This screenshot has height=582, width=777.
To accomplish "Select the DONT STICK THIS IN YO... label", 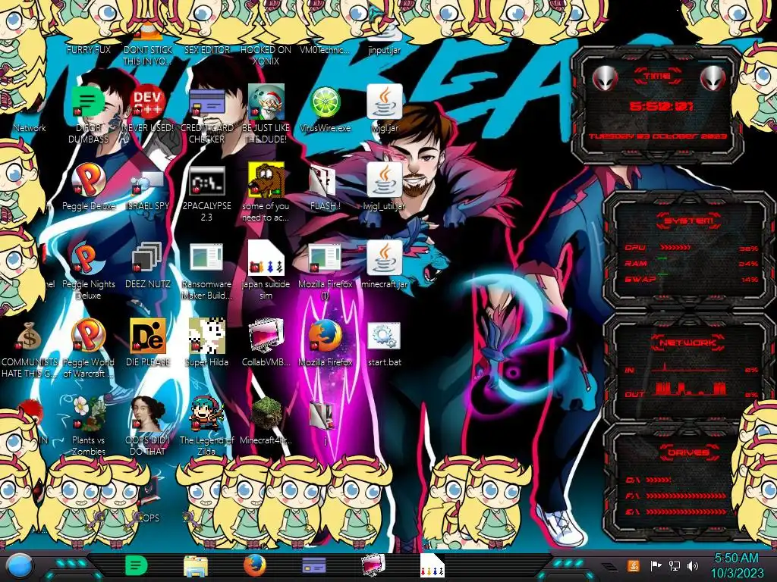I will [x=148, y=55].
